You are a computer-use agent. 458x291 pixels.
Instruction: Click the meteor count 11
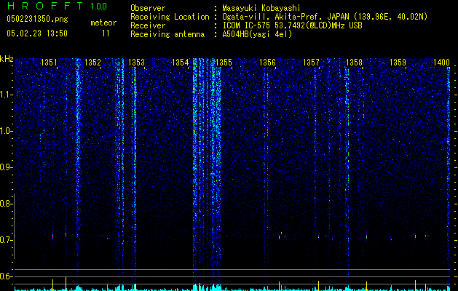pos(106,33)
